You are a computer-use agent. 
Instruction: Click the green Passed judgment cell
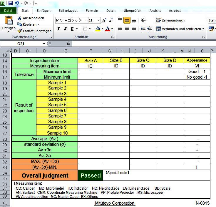91,175
